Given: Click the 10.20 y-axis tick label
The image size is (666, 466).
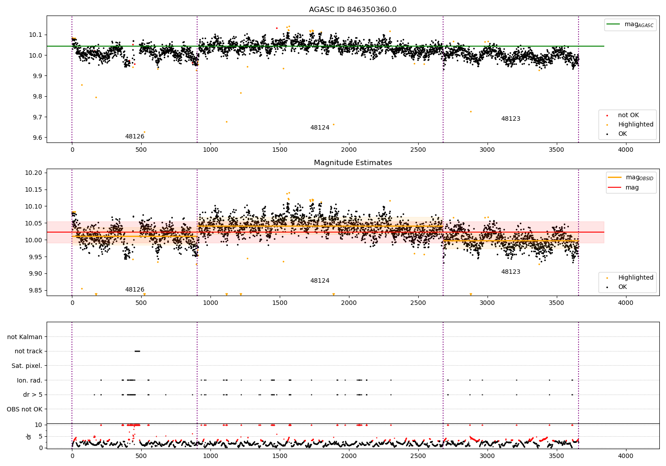Looking at the screenshot, I should tap(33, 173).
